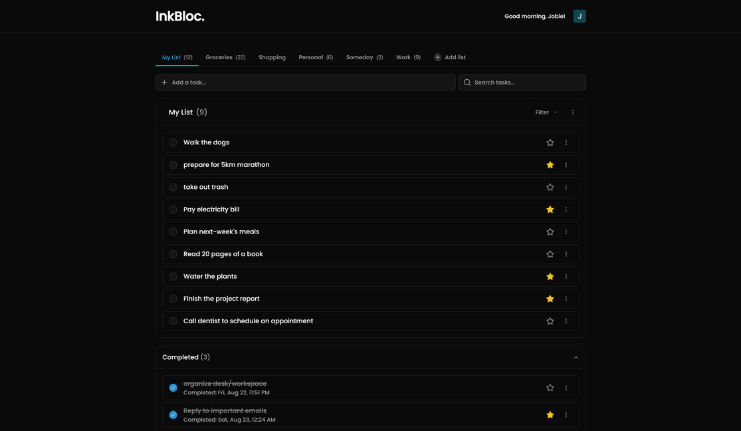This screenshot has width=741, height=431.
Task: Open options menu for 'take out trash'
Action: [x=566, y=188]
